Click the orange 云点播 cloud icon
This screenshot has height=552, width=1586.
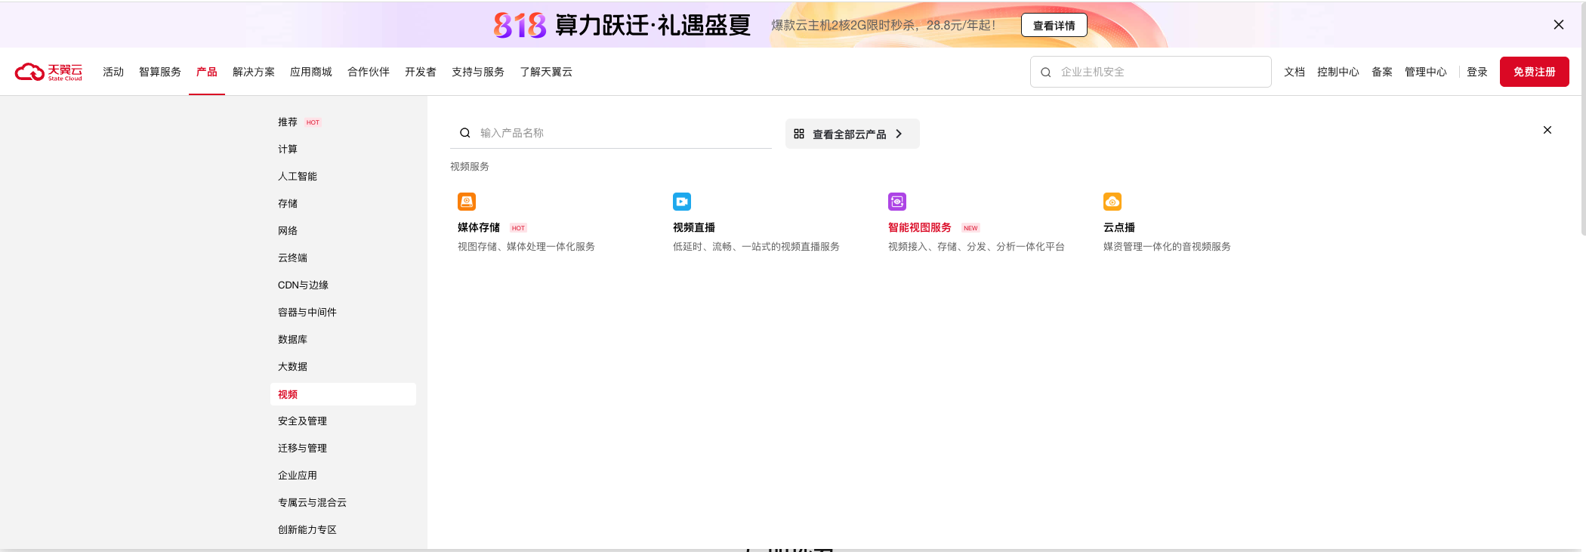pyautogui.click(x=1112, y=202)
